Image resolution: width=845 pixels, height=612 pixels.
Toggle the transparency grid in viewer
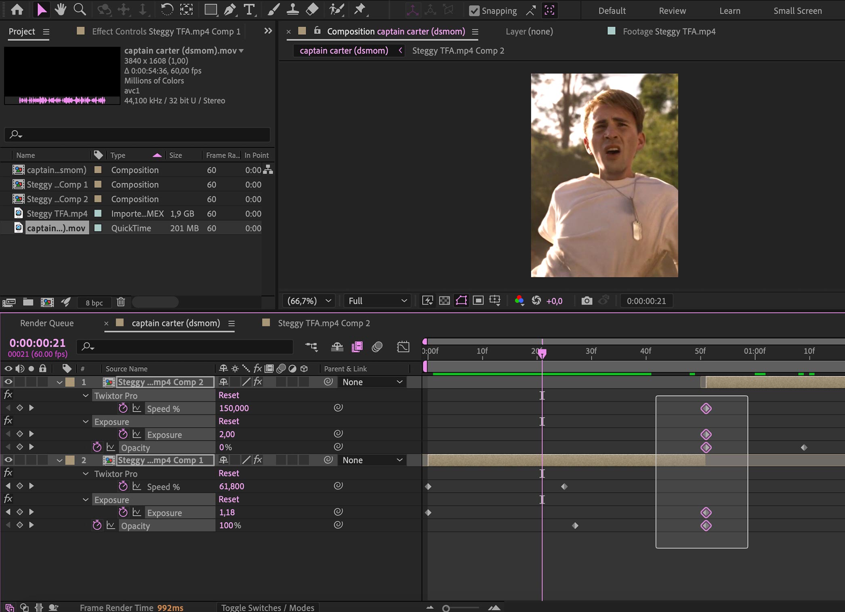pos(444,301)
